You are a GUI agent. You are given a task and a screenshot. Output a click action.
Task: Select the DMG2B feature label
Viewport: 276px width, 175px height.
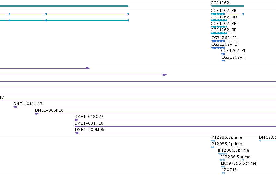[x=267, y=137]
